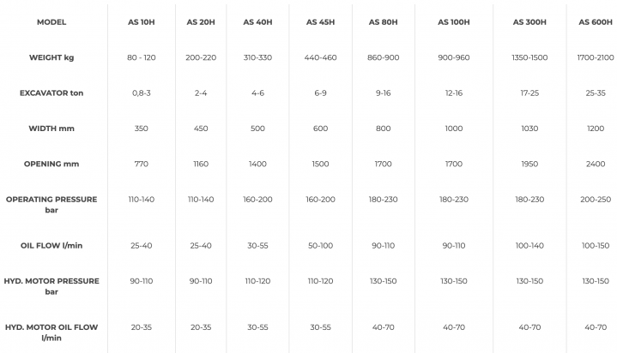Click the EXCAVATOR ton row label
Screen dimensions: 617x353
[51, 92]
